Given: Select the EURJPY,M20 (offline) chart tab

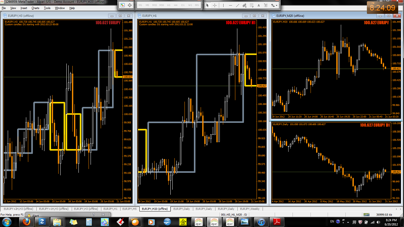Looking at the screenshot, I should [x=155, y=209].
